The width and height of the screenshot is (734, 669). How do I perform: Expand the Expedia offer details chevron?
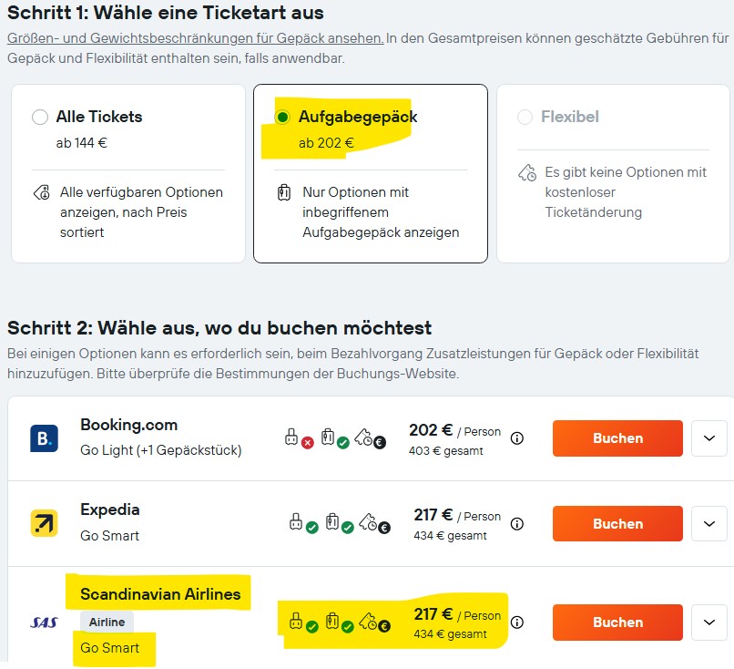[x=709, y=523]
